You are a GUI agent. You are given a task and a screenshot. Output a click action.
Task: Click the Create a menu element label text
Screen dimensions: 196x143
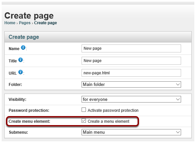108,121
